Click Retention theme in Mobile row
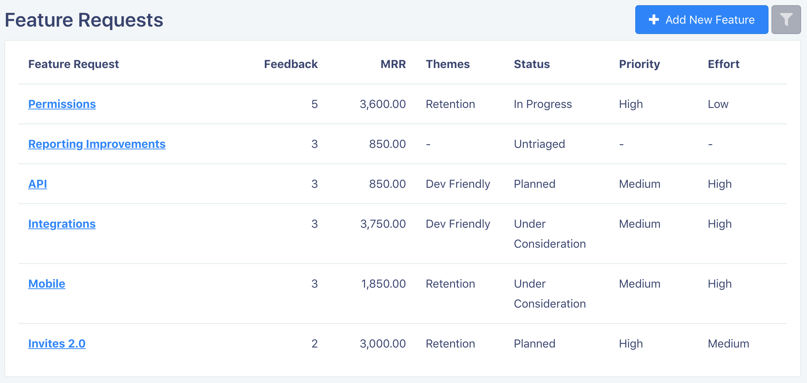This screenshot has height=383, width=807. point(450,284)
